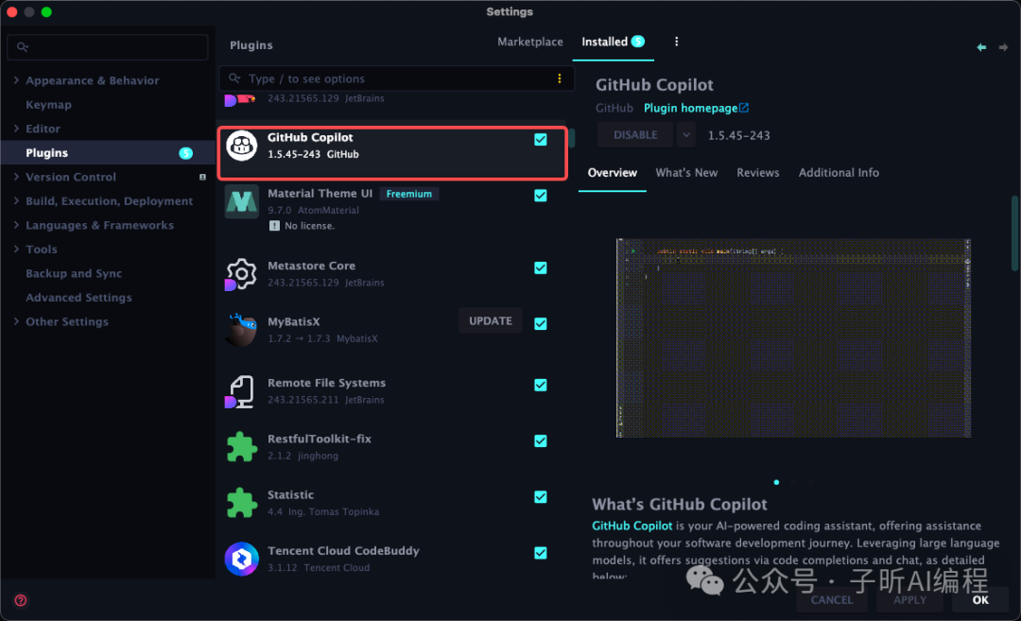1021x621 pixels.
Task: Select Keymap in the settings tree
Action: pos(48,104)
